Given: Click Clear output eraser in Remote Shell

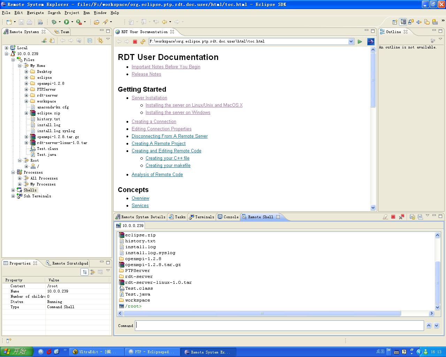Looking at the screenshot, I should pos(385,217).
